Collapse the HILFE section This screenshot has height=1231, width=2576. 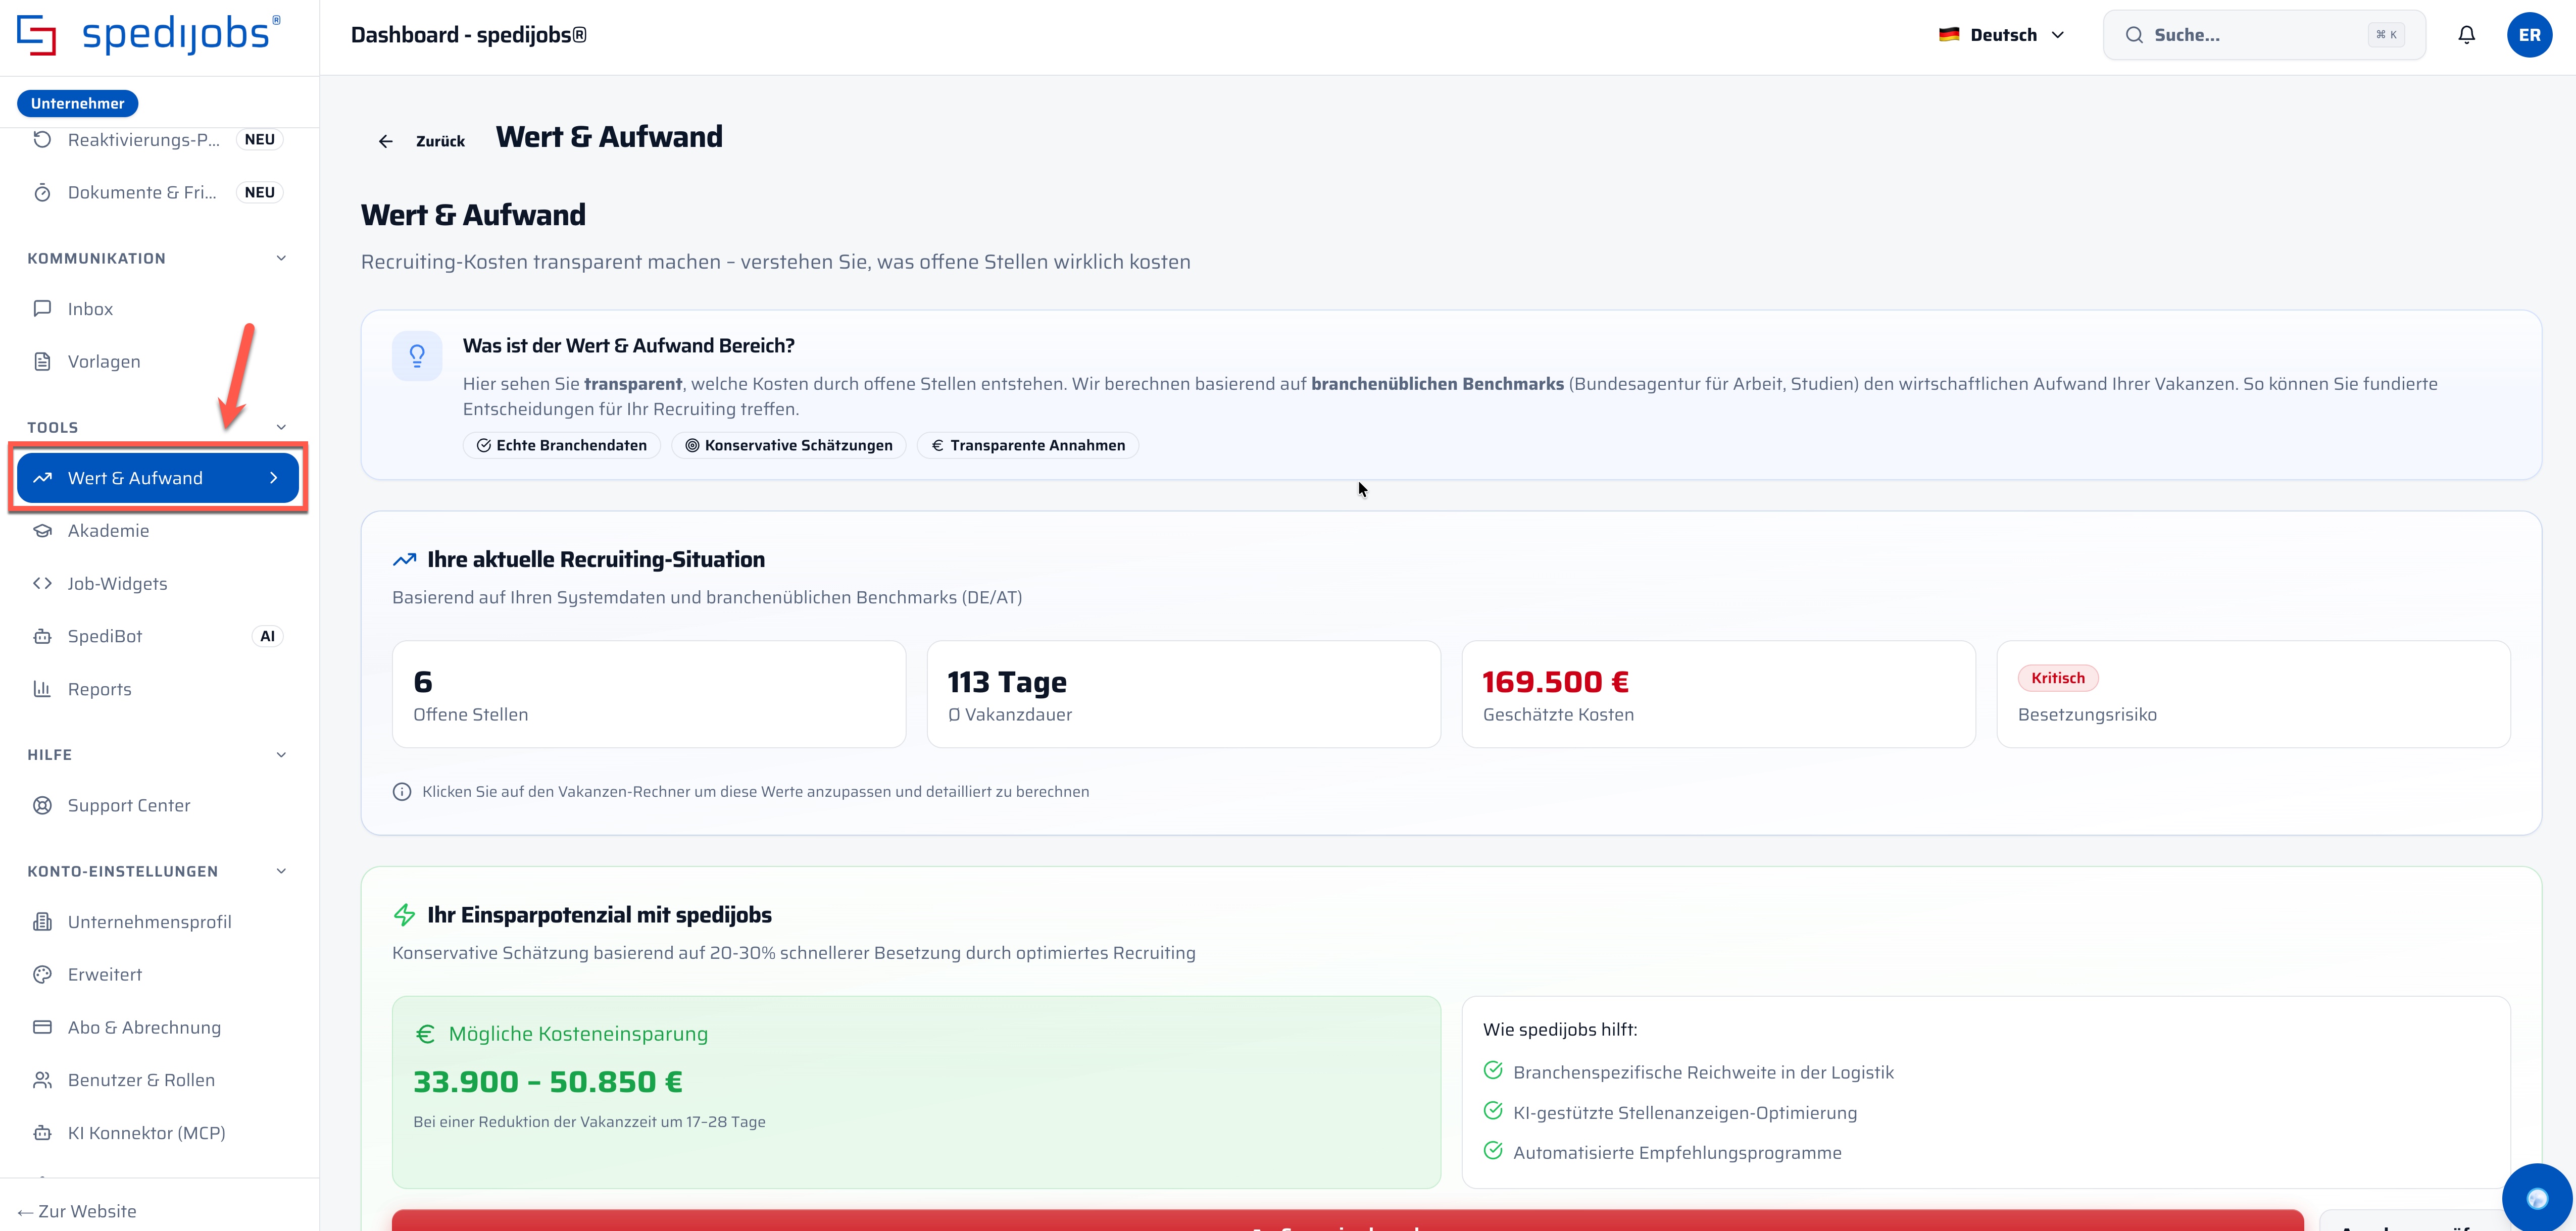281,754
